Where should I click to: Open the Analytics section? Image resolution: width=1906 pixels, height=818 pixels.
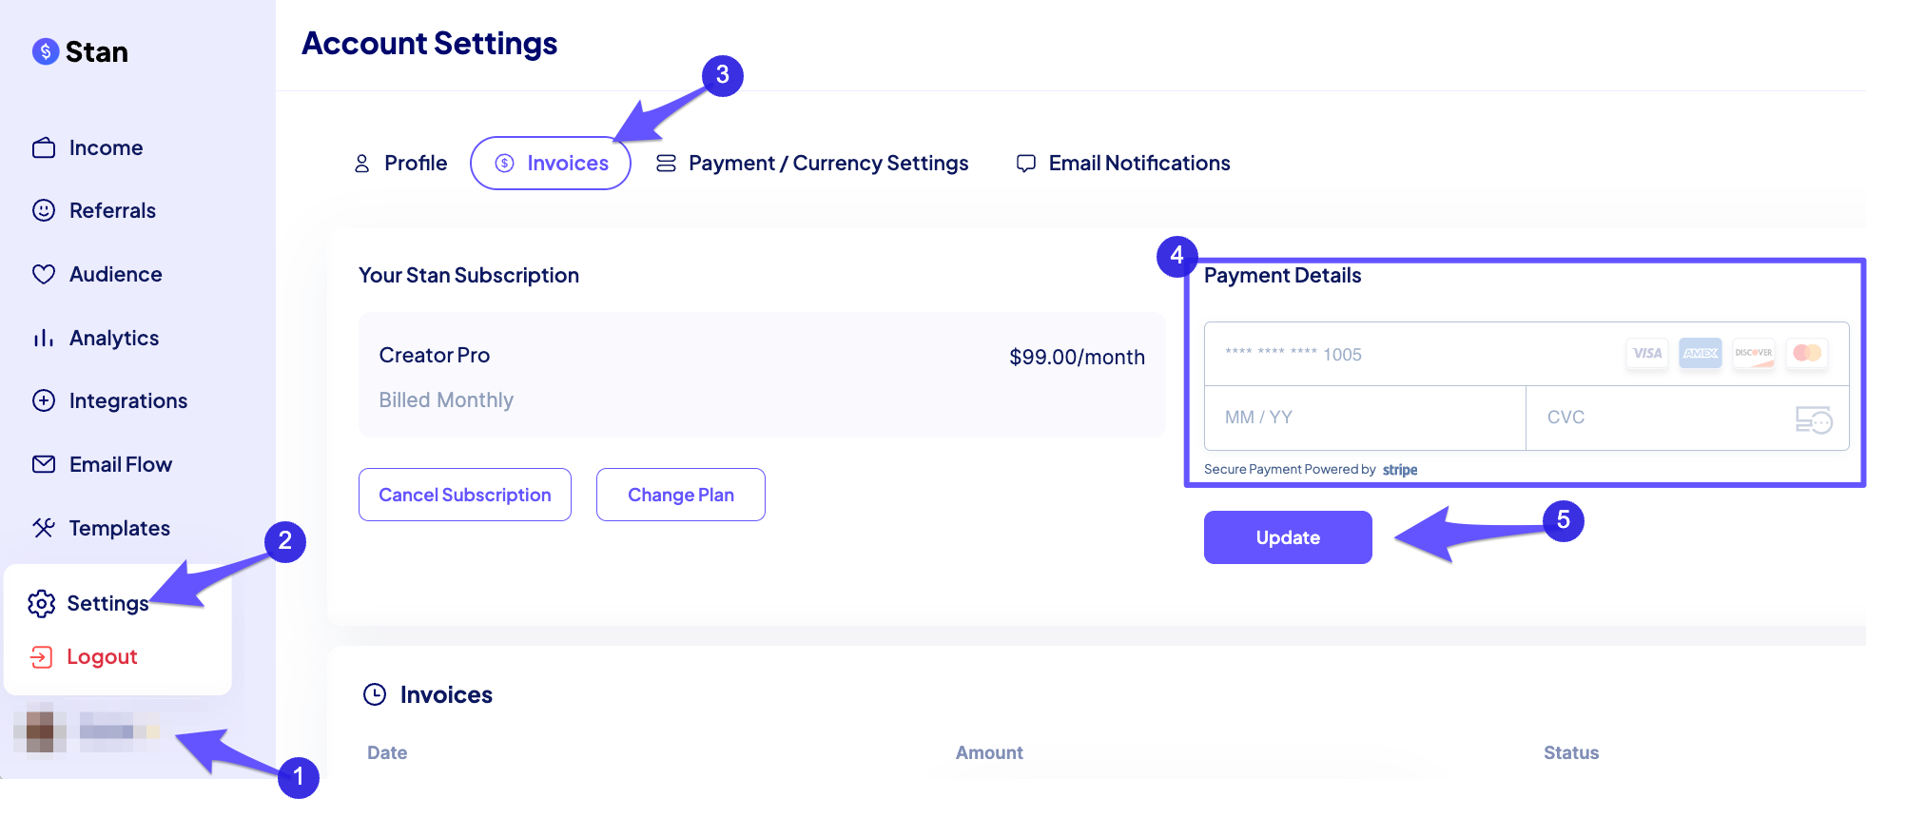coord(45,338)
